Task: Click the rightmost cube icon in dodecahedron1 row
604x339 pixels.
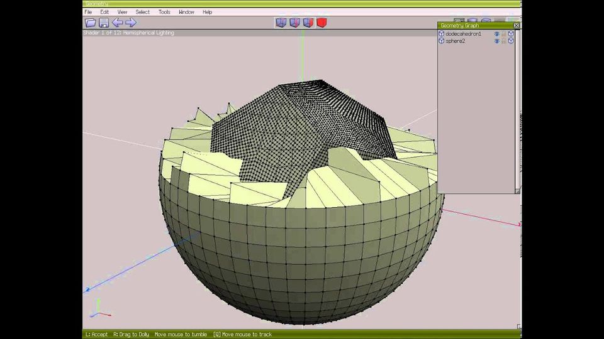Action: [x=511, y=34]
